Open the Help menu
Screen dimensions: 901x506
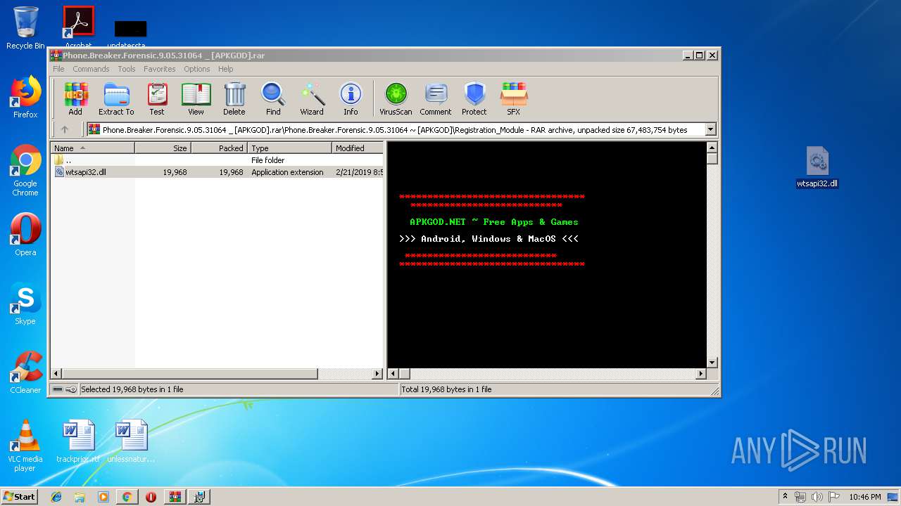click(225, 69)
